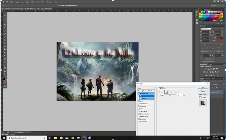This screenshot has height=140, width=226.
Task: Open the font family dropdown (Bridgnorth)
Action: 212,29
